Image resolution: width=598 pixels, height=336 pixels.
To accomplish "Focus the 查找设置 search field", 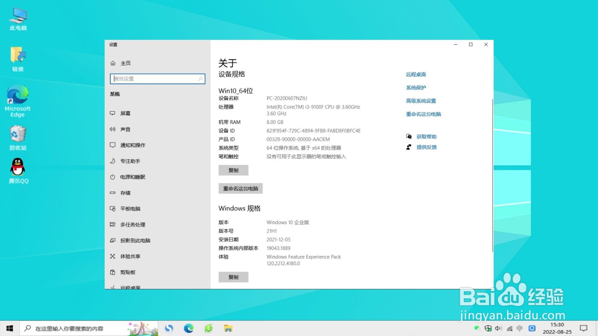I will 157,79.
